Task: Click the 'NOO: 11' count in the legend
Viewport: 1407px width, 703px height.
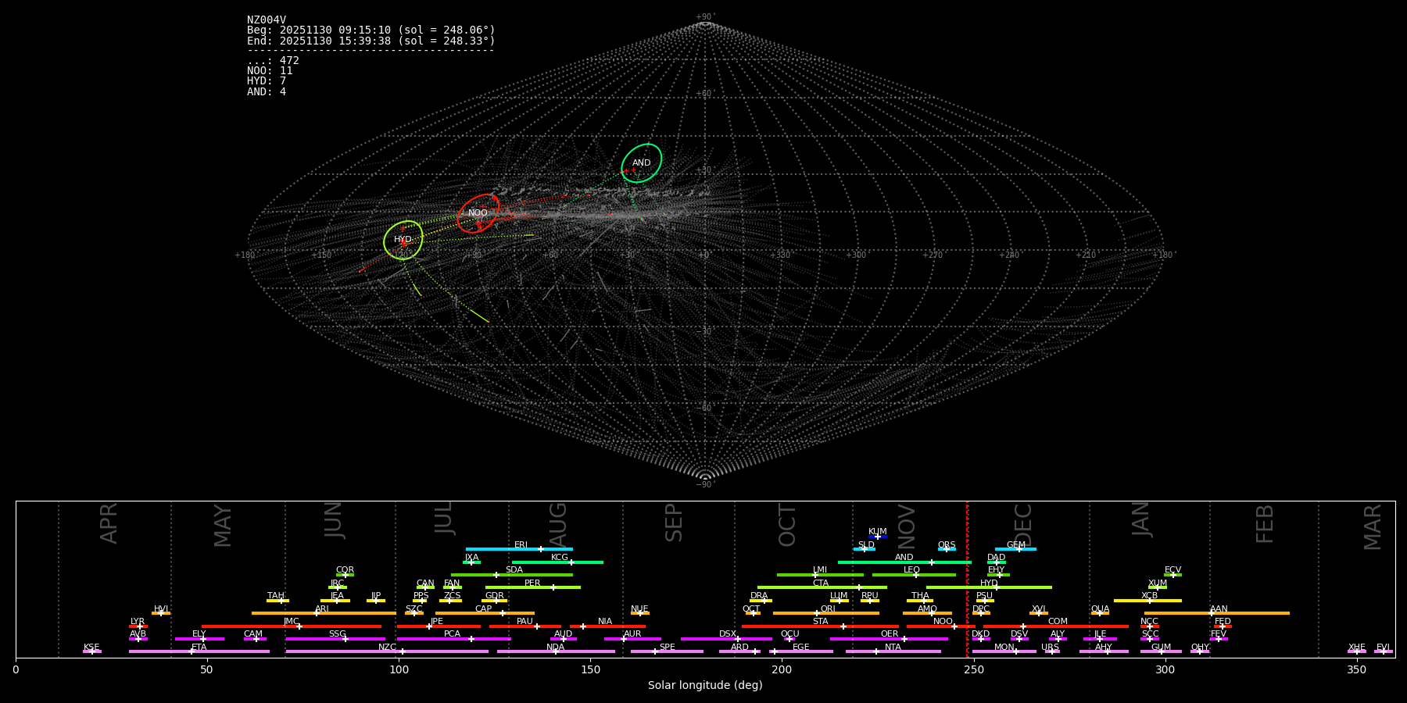Action: click(270, 71)
